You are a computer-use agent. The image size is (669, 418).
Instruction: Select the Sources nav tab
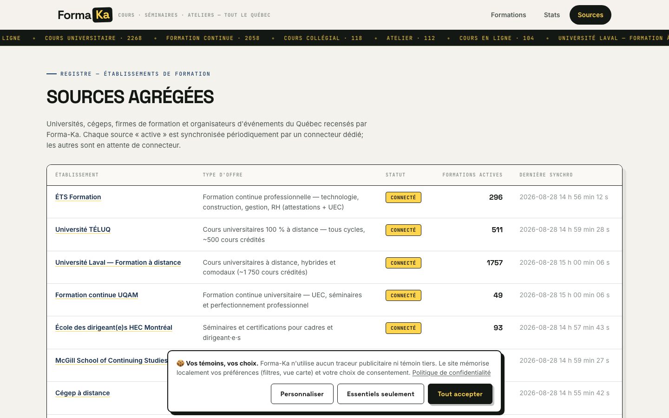pyautogui.click(x=590, y=15)
